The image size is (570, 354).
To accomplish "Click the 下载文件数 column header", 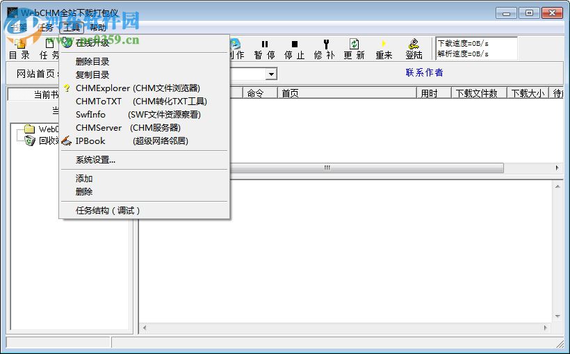I will [x=479, y=93].
